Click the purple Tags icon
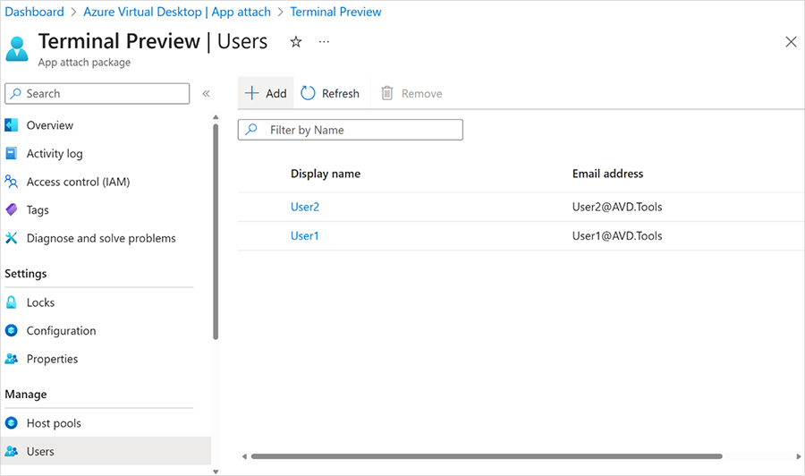 click(12, 209)
